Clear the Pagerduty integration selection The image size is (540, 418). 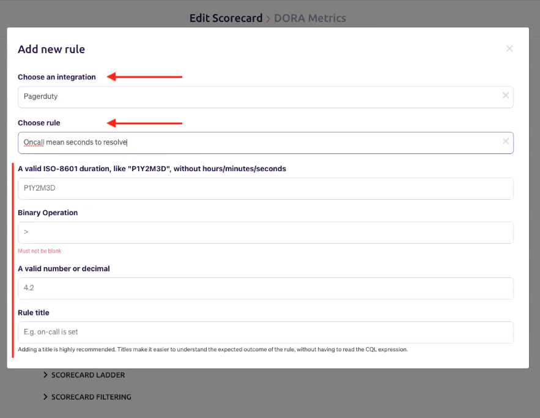click(x=506, y=95)
